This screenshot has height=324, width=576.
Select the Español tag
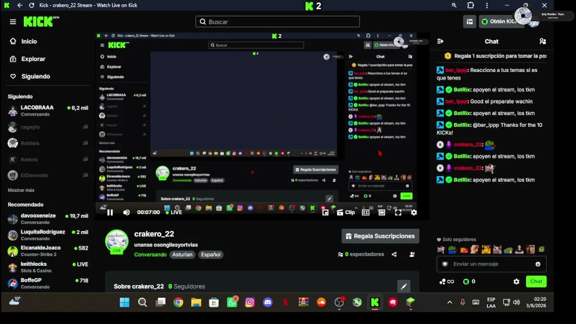click(x=211, y=255)
